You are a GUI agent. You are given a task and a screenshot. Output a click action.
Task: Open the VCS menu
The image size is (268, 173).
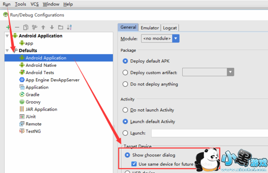click(x=34, y=4)
